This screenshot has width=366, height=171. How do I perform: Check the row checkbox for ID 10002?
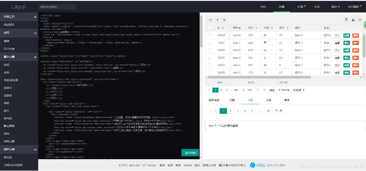(210, 50)
